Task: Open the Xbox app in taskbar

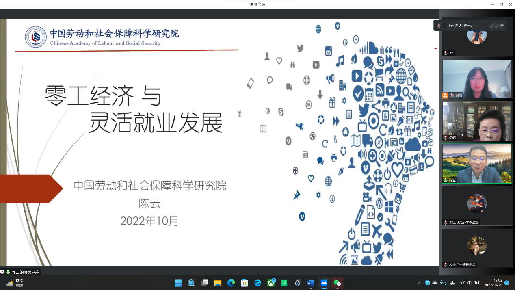Action: click(x=271, y=283)
